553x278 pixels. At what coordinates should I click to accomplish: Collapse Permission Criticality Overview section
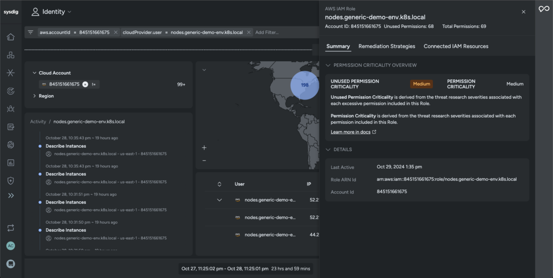click(x=328, y=65)
